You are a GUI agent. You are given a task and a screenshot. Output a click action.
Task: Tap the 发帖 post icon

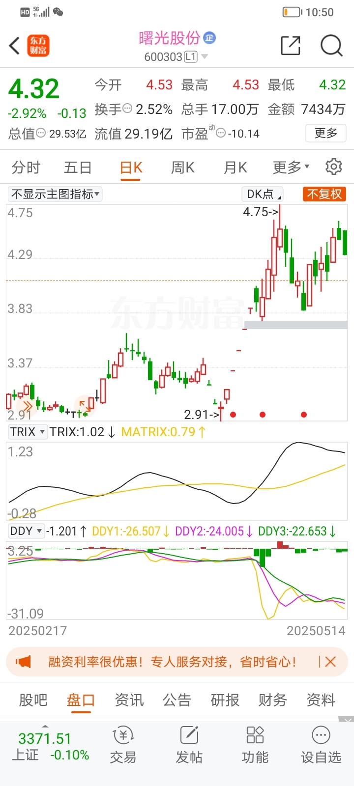coord(189,746)
